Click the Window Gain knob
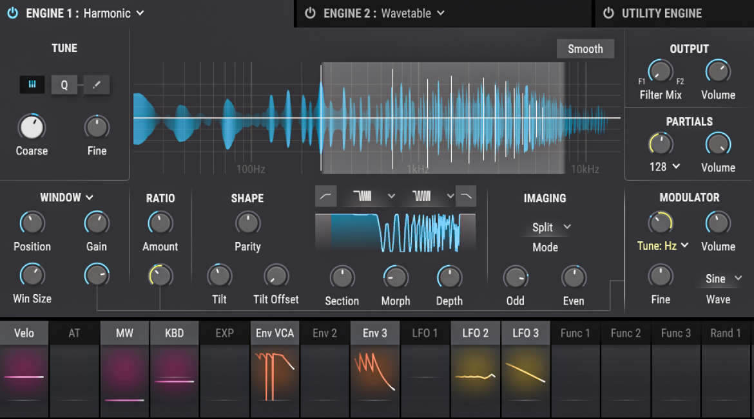This screenshot has height=419, width=754. click(x=97, y=223)
